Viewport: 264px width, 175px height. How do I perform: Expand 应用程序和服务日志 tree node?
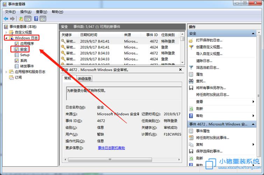click(6, 72)
